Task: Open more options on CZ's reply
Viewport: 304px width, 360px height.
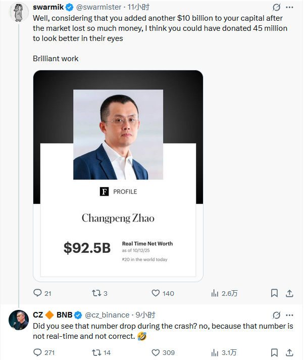Action: [x=290, y=315]
